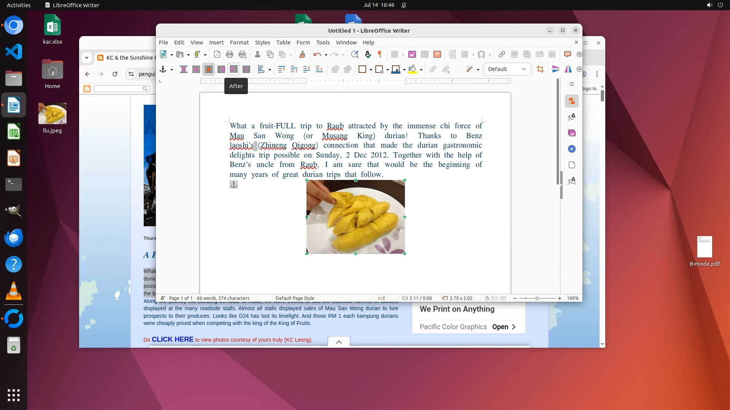Open the Gallery panel in sidebar
730x410 pixels.
point(572,133)
